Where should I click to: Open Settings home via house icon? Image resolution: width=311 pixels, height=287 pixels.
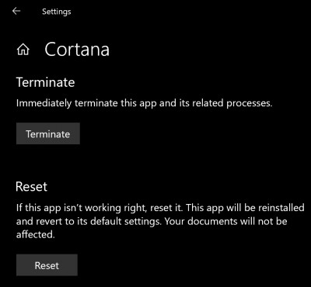23,50
